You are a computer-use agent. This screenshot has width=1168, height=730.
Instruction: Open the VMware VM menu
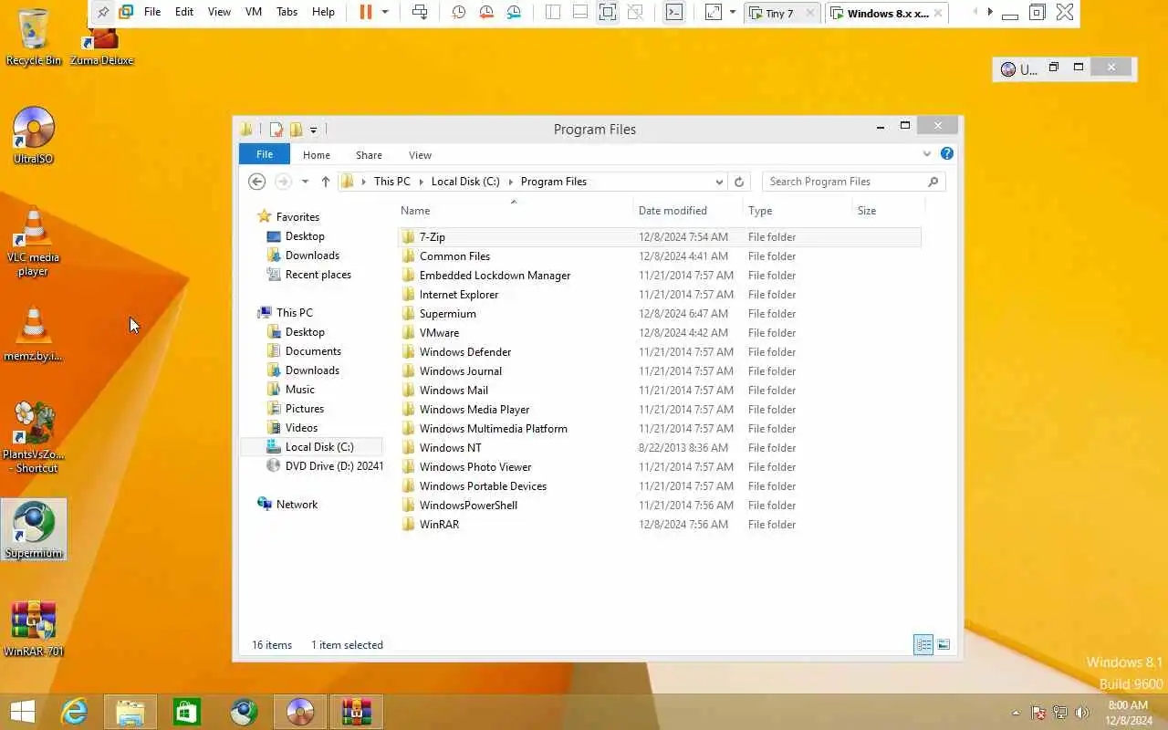(254, 12)
